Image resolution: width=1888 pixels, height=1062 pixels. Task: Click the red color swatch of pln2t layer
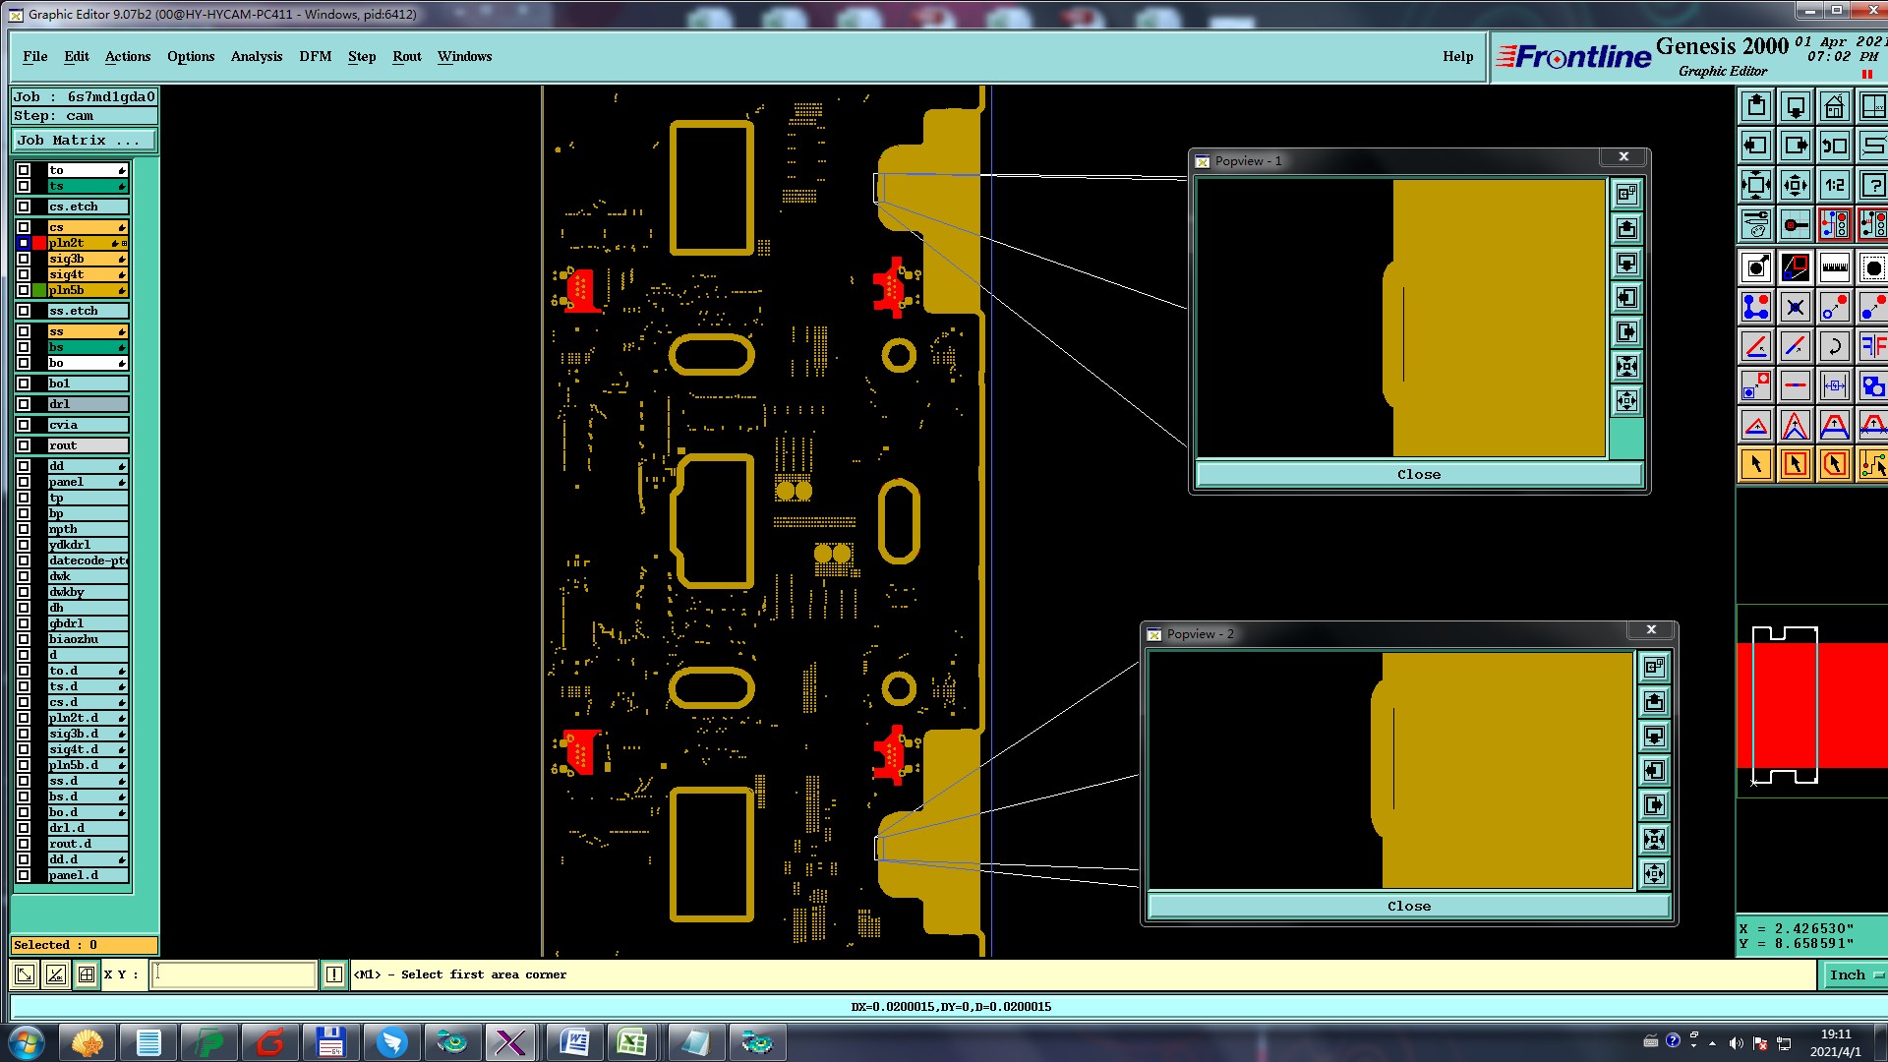pos(39,243)
